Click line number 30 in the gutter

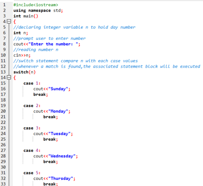coord(3,167)
